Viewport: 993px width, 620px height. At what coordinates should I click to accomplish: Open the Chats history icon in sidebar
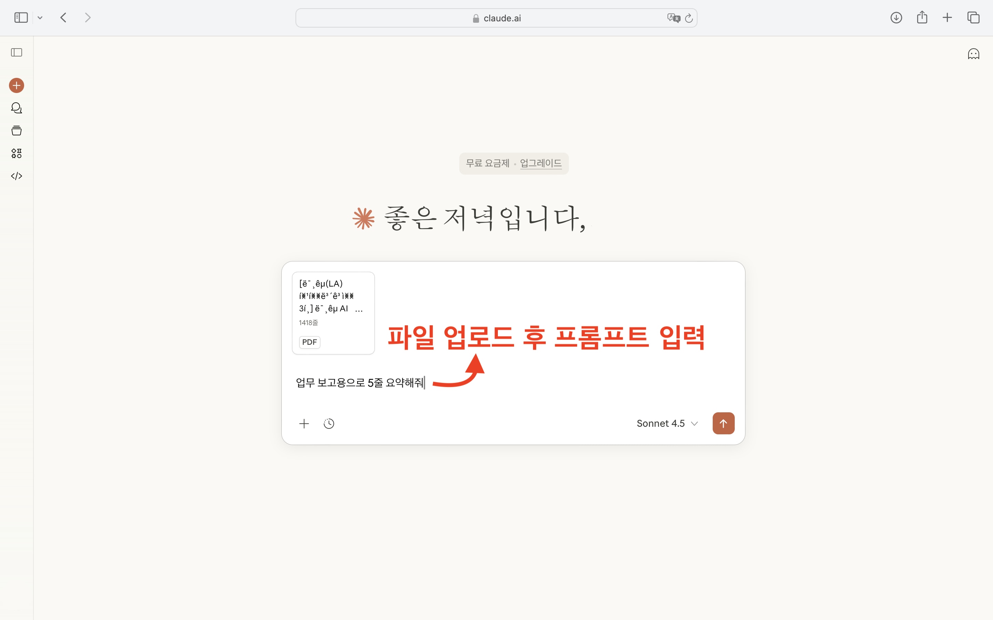pos(17,108)
